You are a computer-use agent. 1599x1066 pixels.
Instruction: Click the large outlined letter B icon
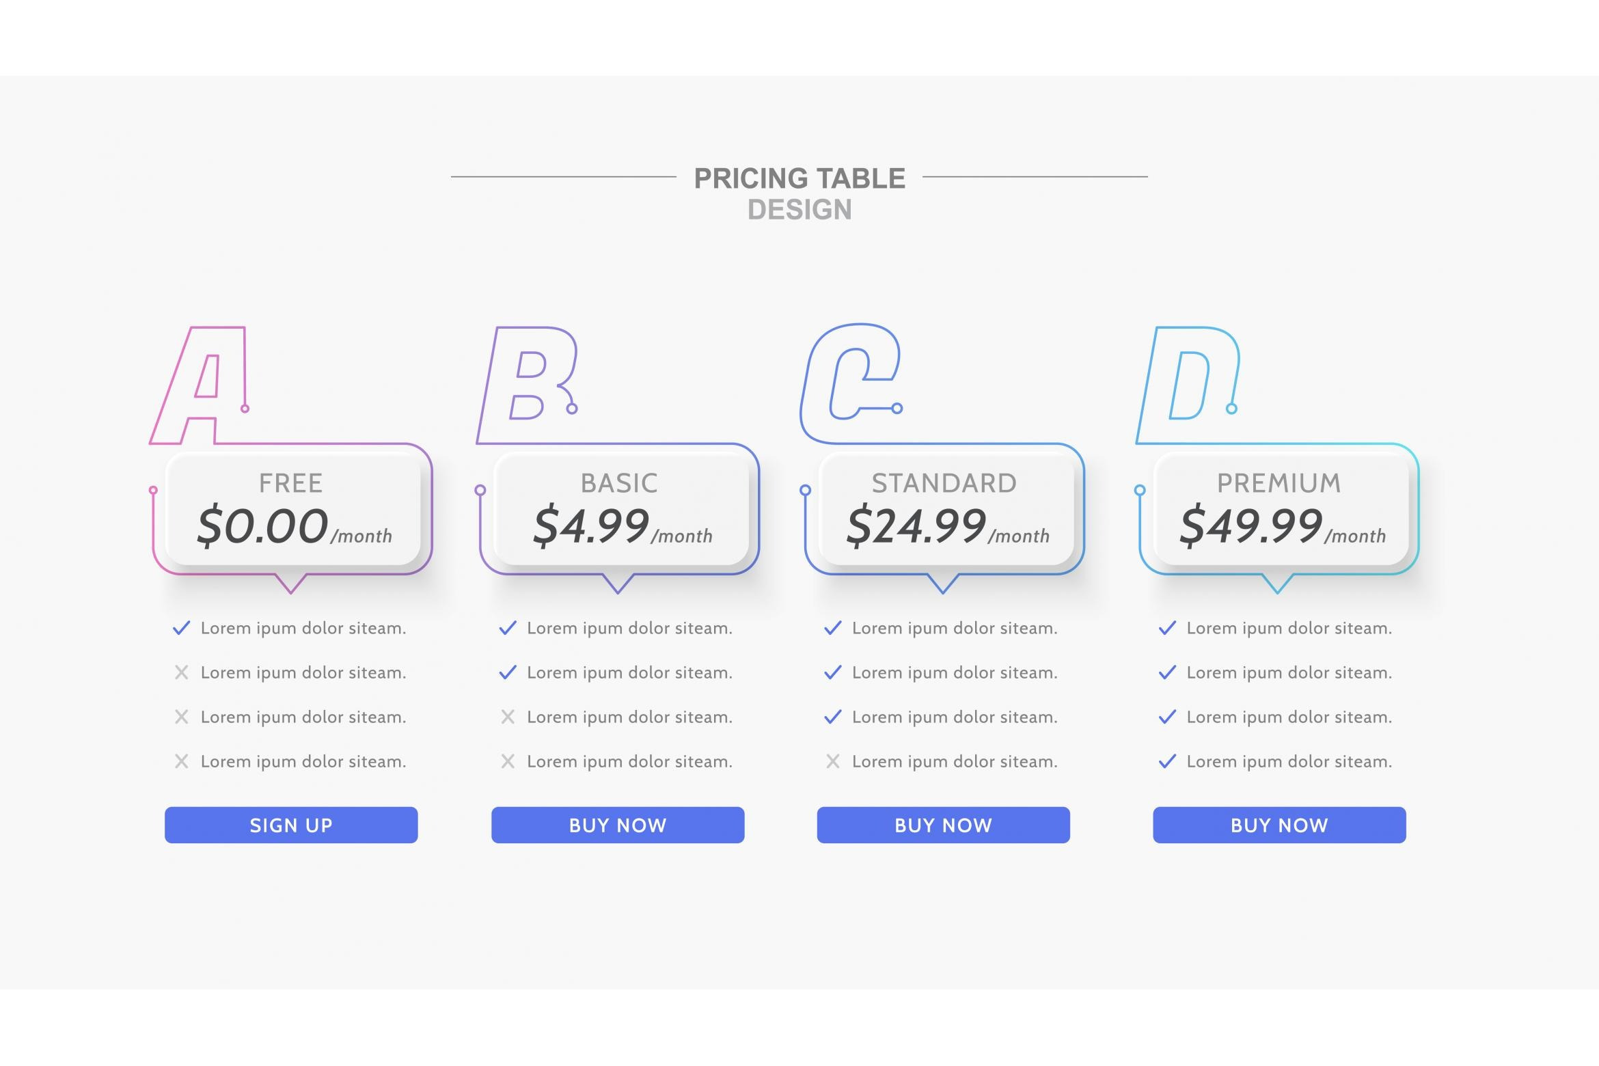pos(528,385)
